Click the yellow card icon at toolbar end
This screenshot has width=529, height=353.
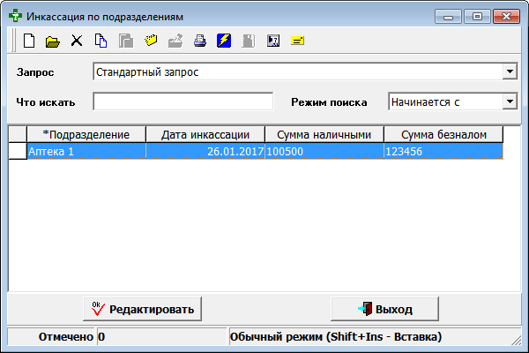tap(297, 41)
